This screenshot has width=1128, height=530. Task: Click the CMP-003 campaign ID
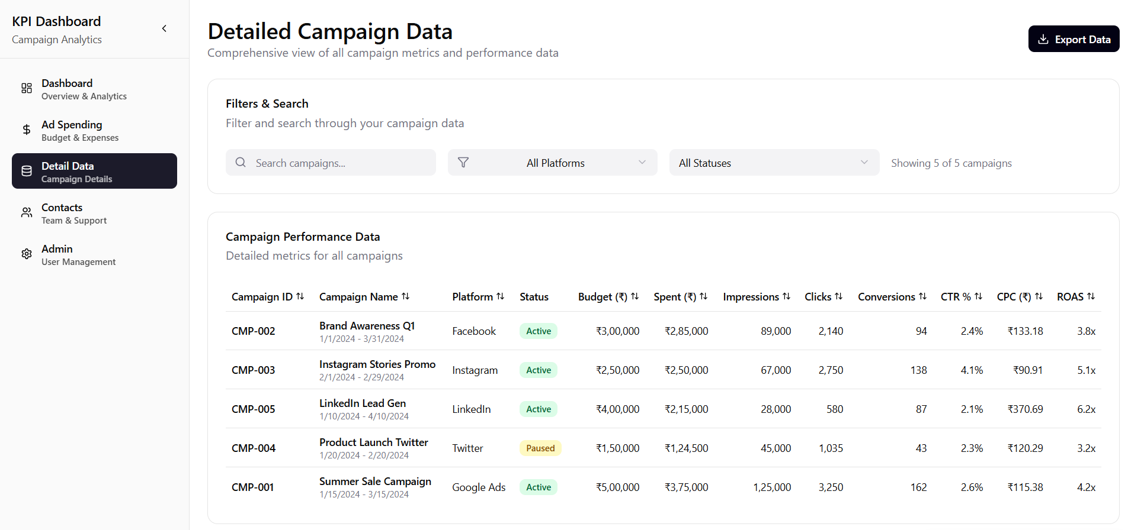[x=254, y=370]
